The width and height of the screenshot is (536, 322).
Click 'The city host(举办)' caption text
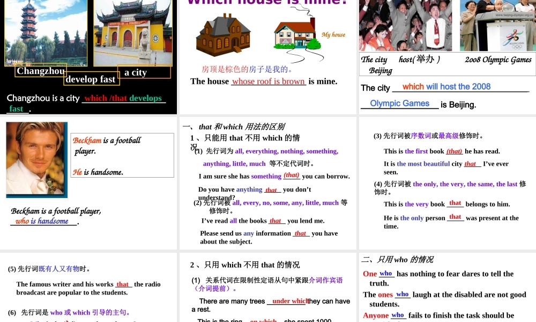click(x=400, y=60)
